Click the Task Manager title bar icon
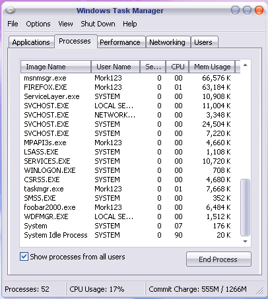This screenshot has height=299, width=268. coord(10,11)
